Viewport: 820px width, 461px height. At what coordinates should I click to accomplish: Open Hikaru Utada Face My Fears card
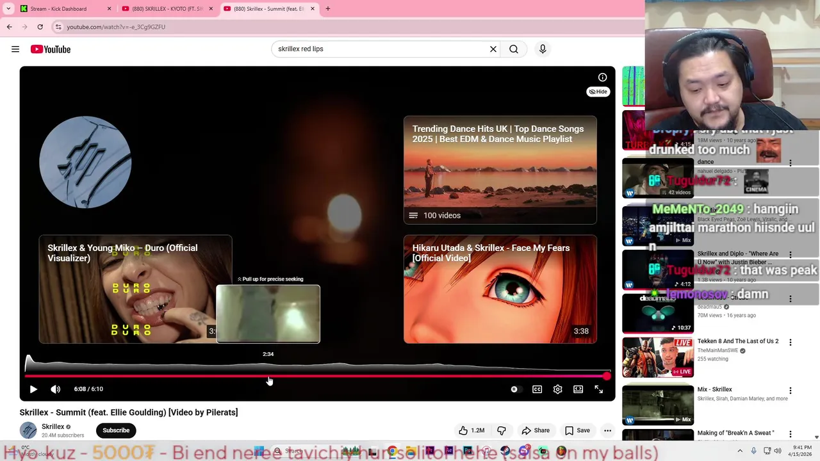coord(500,289)
